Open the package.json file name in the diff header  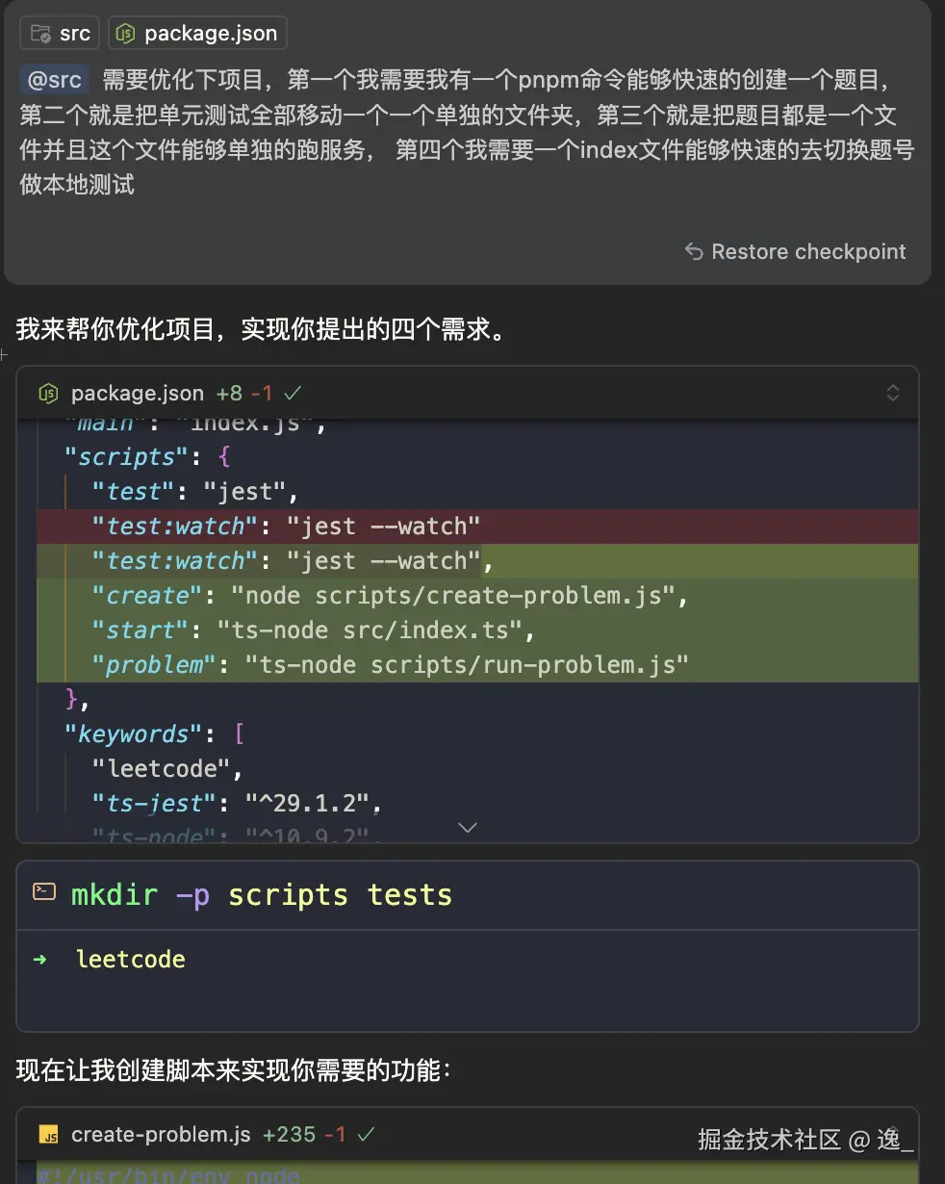[138, 393]
